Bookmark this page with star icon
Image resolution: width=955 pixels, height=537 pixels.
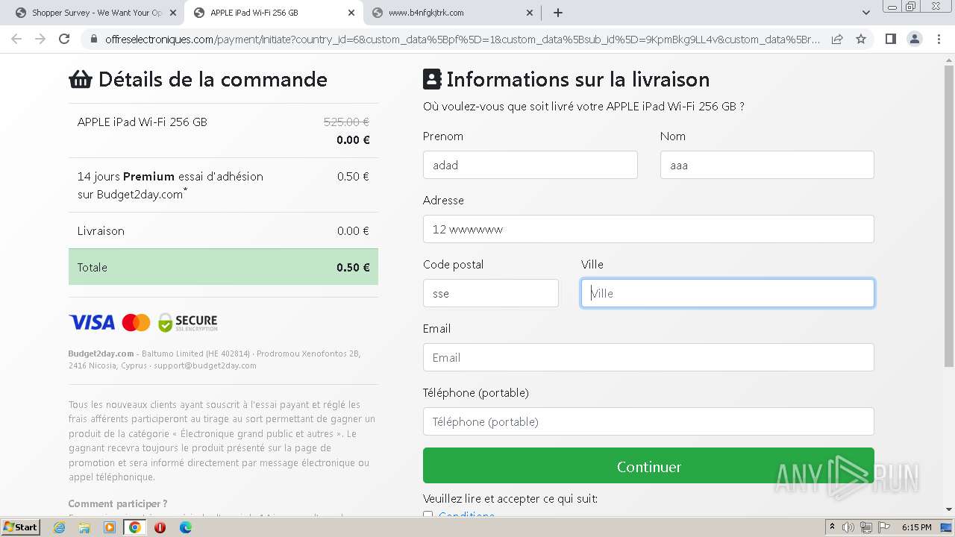(861, 39)
